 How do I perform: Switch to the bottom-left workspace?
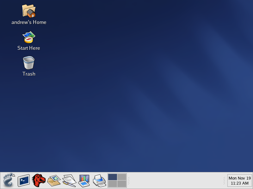(x=113, y=184)
